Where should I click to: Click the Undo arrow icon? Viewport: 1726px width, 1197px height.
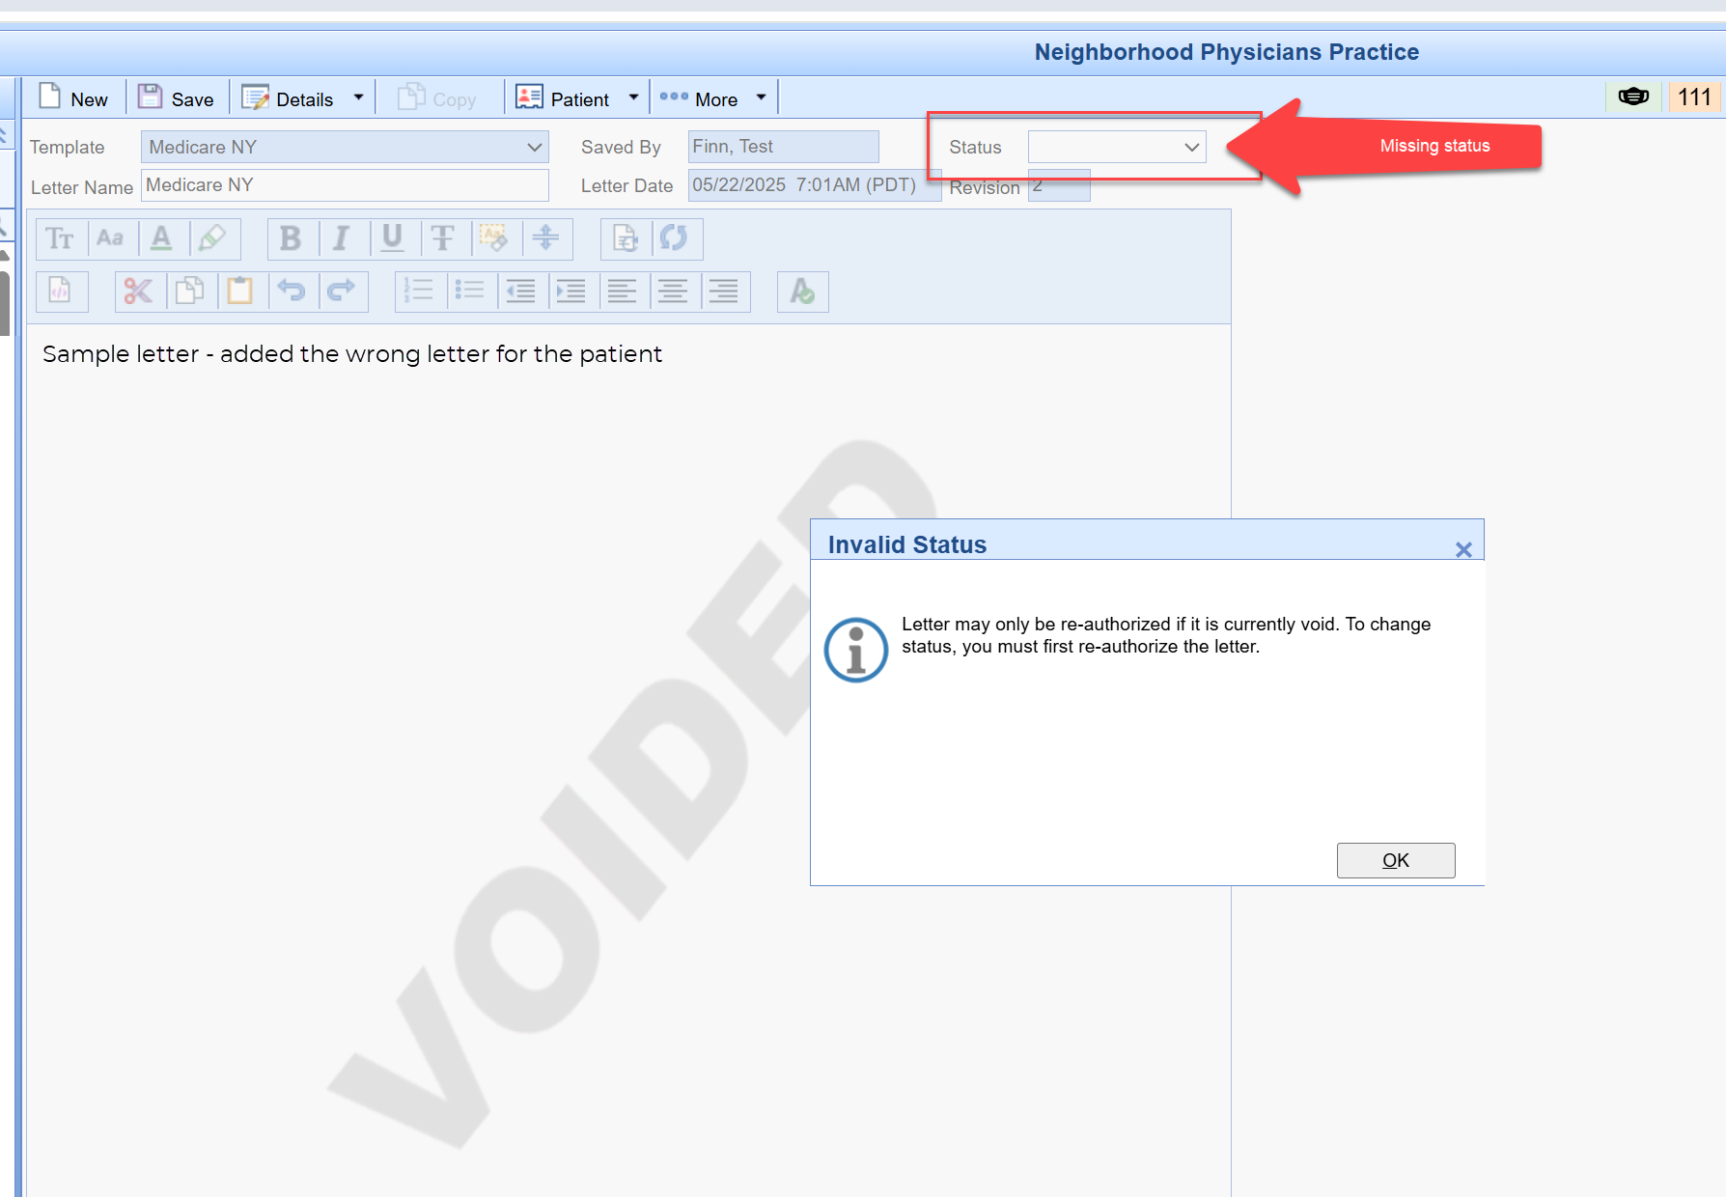292,292
